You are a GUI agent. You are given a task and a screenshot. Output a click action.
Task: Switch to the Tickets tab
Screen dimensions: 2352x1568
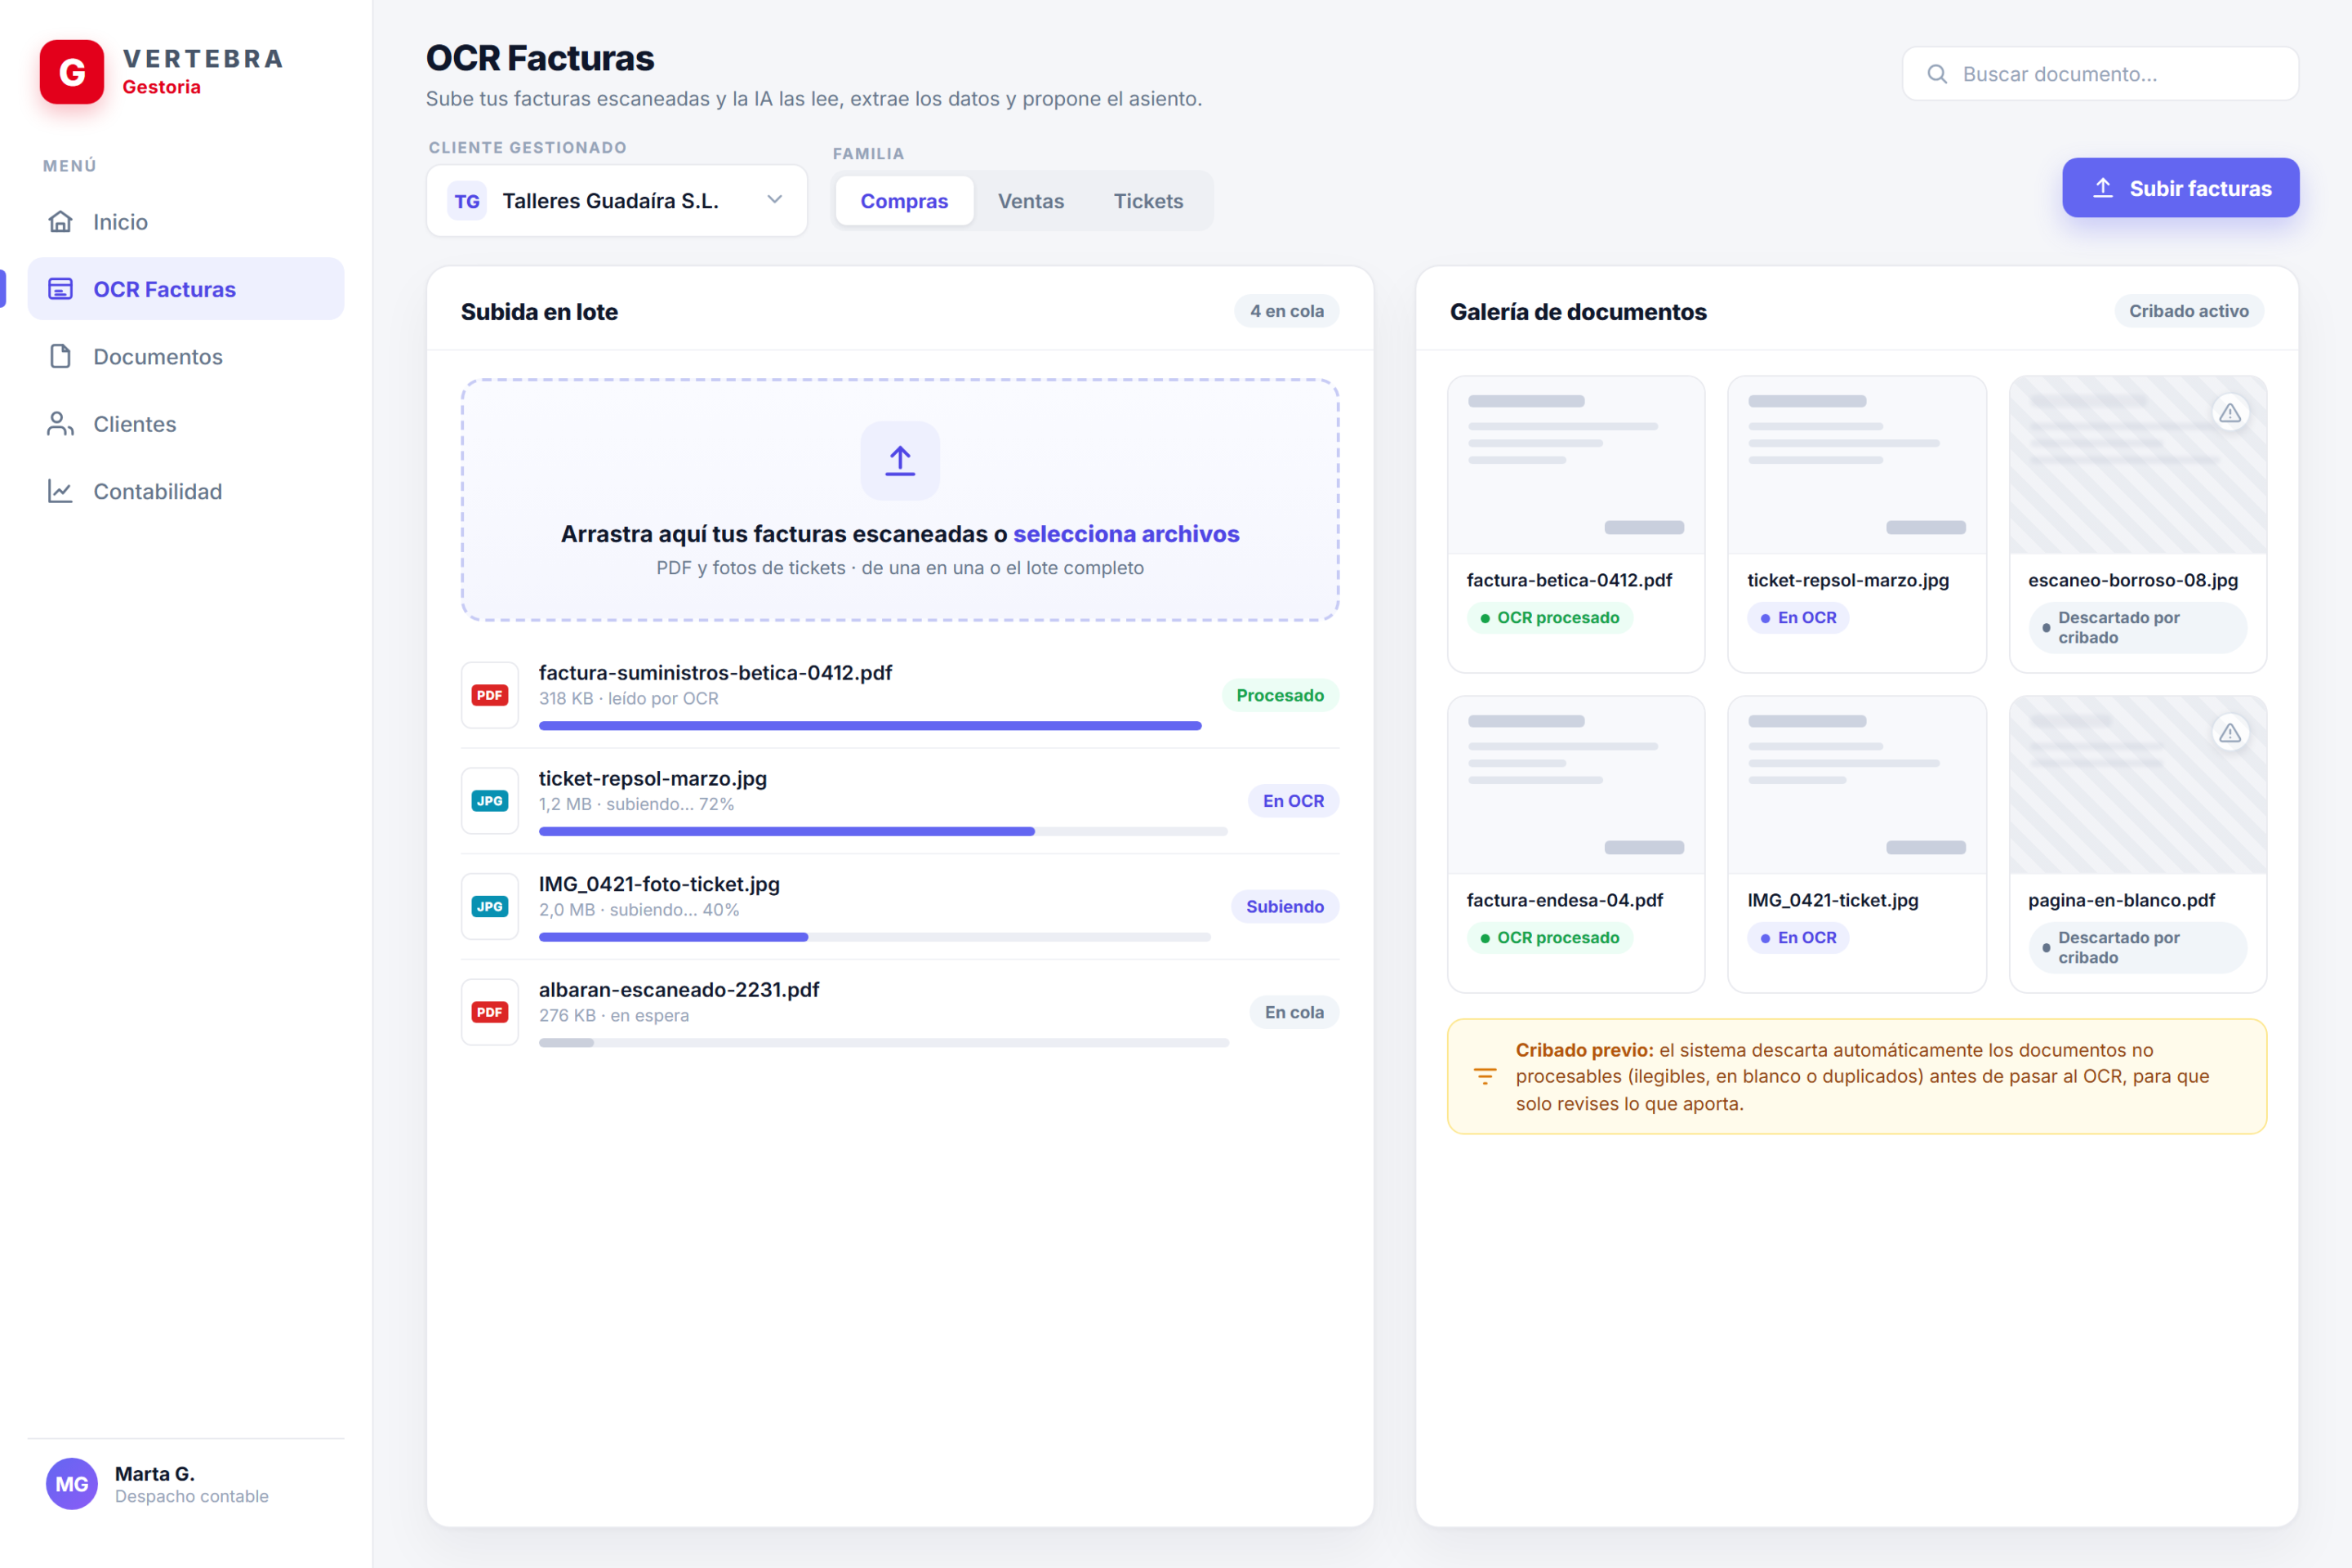(1148, 201)
